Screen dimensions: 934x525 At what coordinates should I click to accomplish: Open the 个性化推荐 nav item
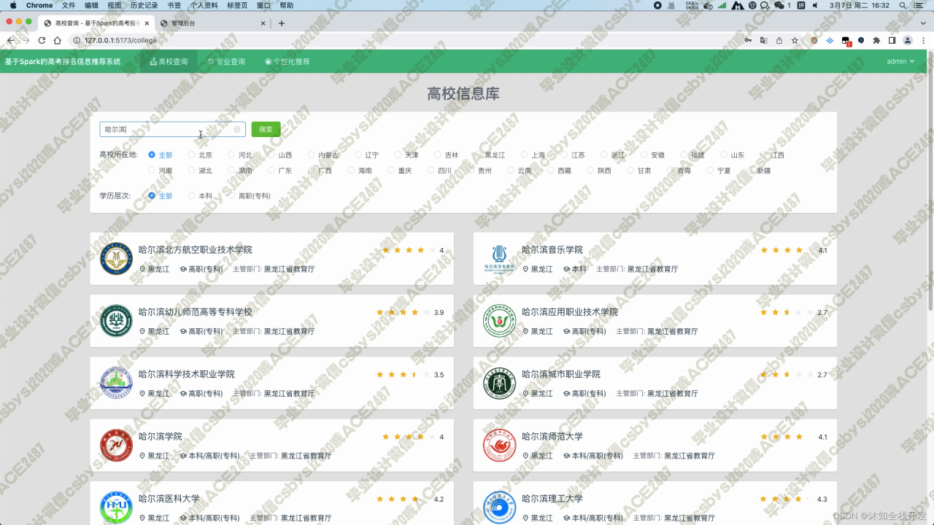point(287,62)
